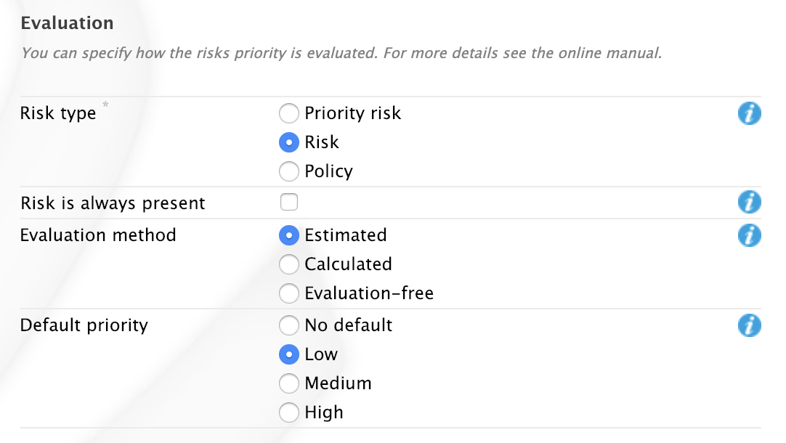Click info icon for Risk is always present

coord(749,203)
